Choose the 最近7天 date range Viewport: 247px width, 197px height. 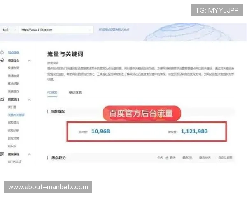(x=187, y=158)
